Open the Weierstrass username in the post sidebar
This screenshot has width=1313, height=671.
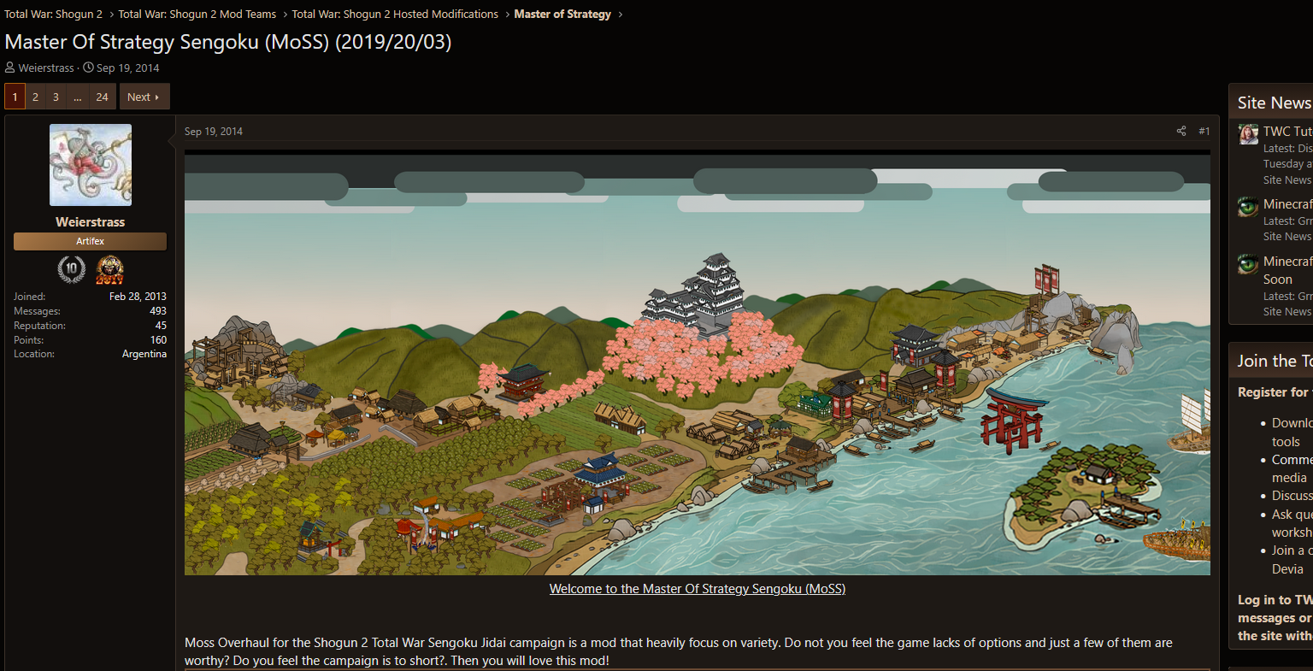(x=91, y=221)
